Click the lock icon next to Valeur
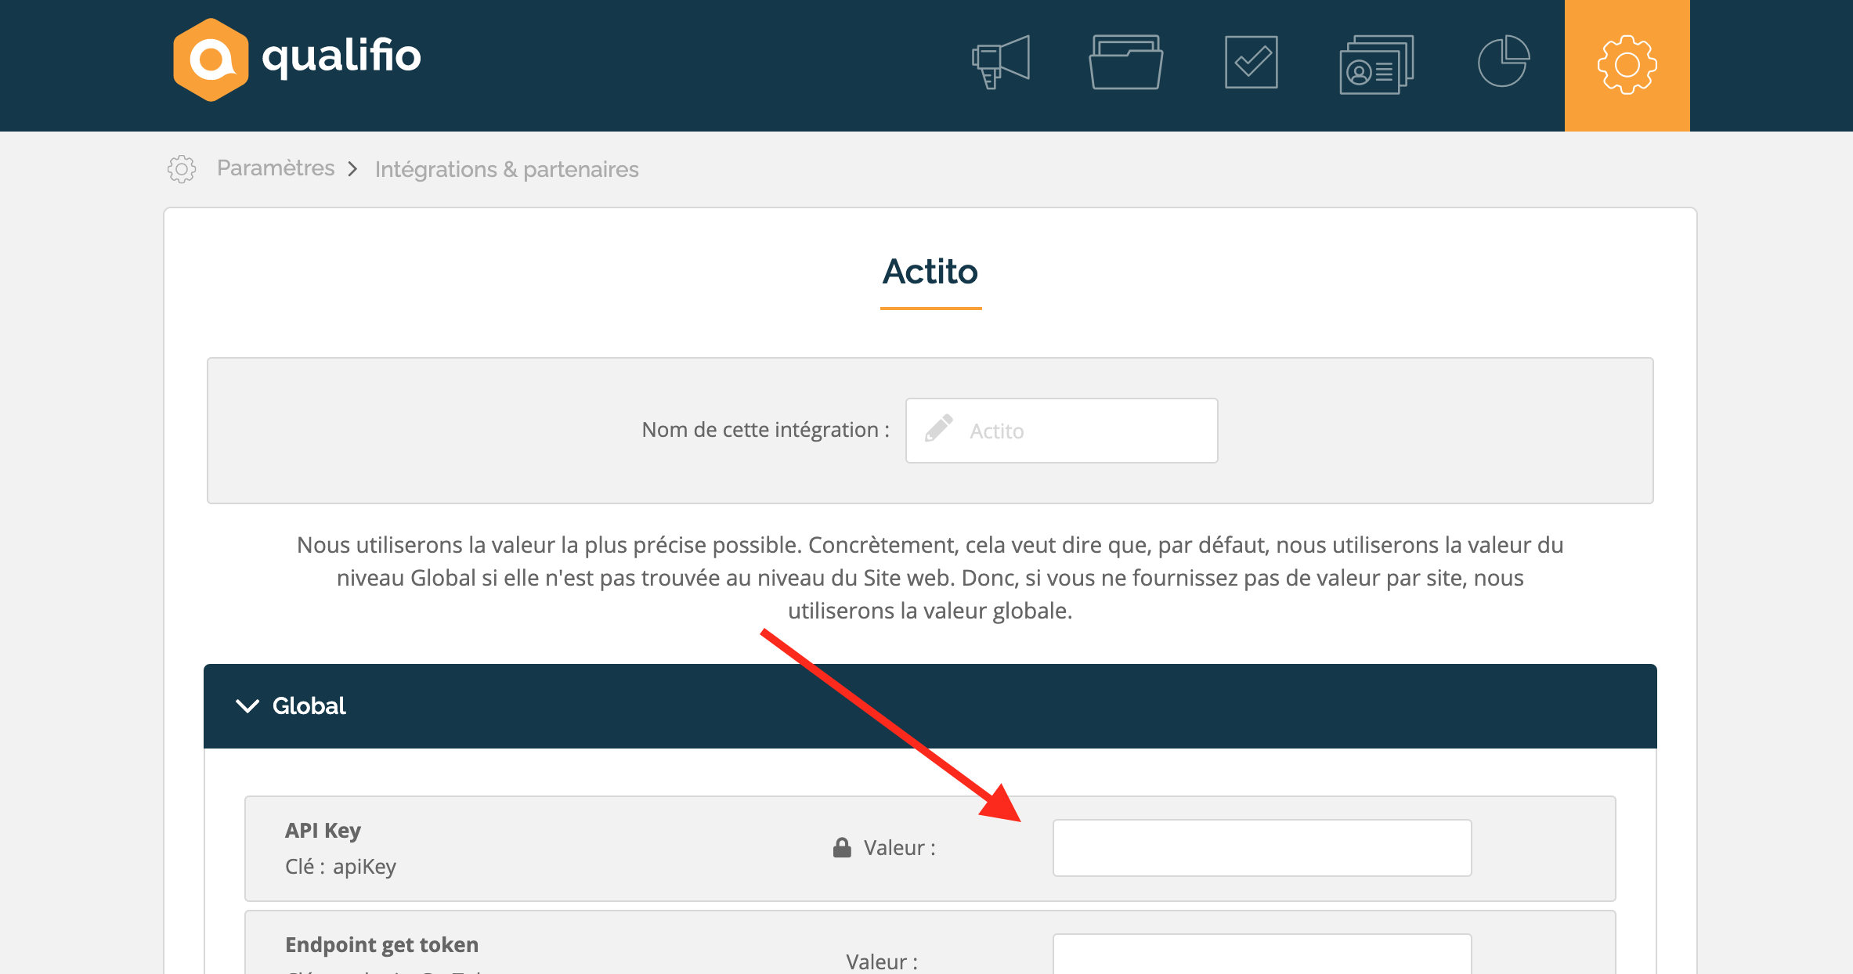 (x=842, y=848)
